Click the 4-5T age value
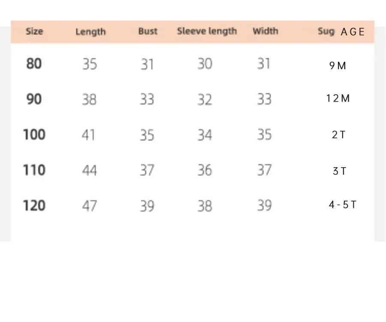The height and width of the screenshot is (322, 386). (x=342, y=205)
